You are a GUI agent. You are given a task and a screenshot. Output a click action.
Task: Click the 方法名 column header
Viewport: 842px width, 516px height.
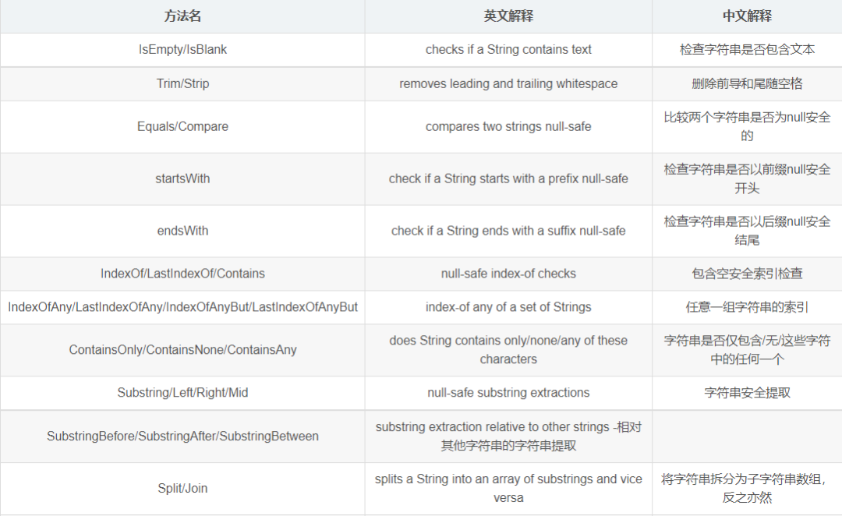click(182, 16)
